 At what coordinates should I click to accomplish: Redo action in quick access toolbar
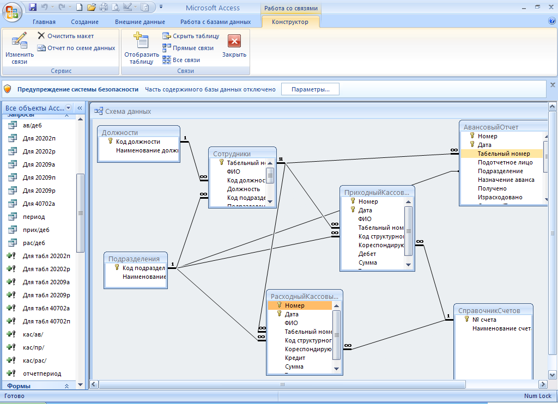tap(62, 7)
